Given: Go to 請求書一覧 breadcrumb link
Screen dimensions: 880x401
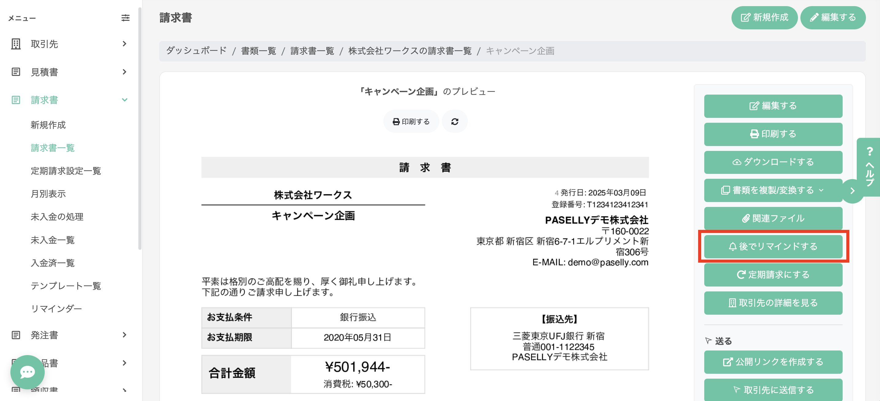Looking at the screenshot, I should coord(312,51).
